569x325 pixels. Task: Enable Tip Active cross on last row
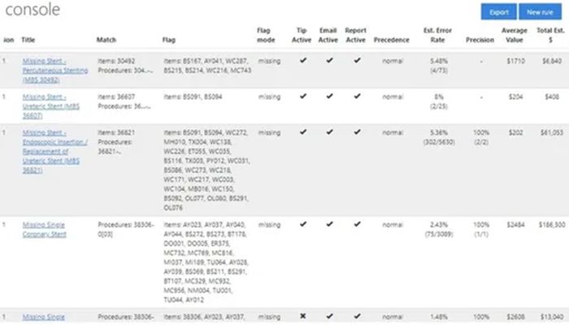click(x=302, y=316)
